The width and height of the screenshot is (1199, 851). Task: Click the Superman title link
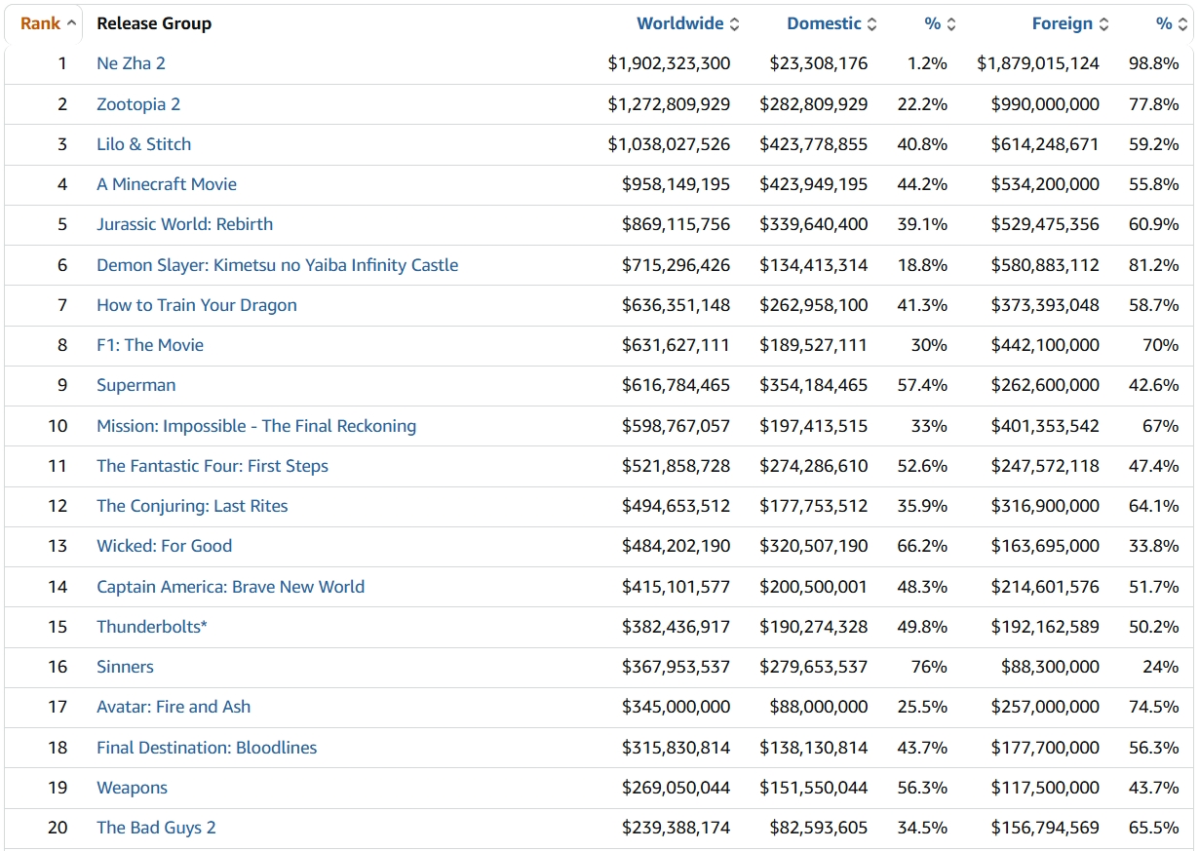point(135,385)
